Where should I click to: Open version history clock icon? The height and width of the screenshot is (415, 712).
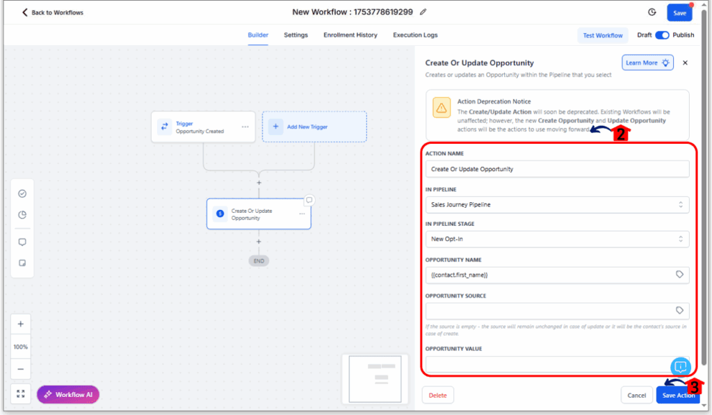point(652,12)
